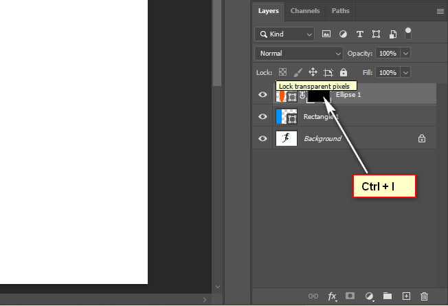Click the canvas vertical scrollbar thumb
This screenshot has width=448, height=306.
pyautogui.click(x=217, y=43)
